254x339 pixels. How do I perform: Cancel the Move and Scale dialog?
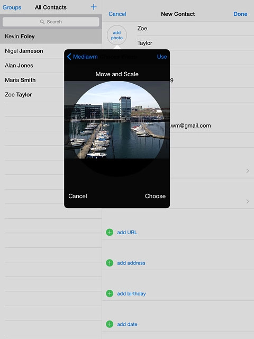[x=78, y=196]
